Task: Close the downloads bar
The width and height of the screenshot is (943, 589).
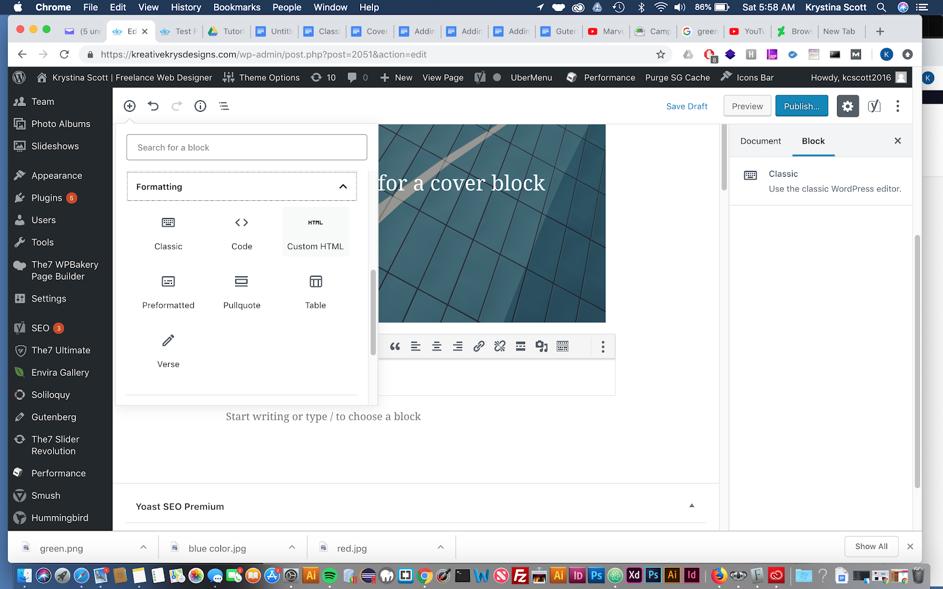Action: [910, 547]
